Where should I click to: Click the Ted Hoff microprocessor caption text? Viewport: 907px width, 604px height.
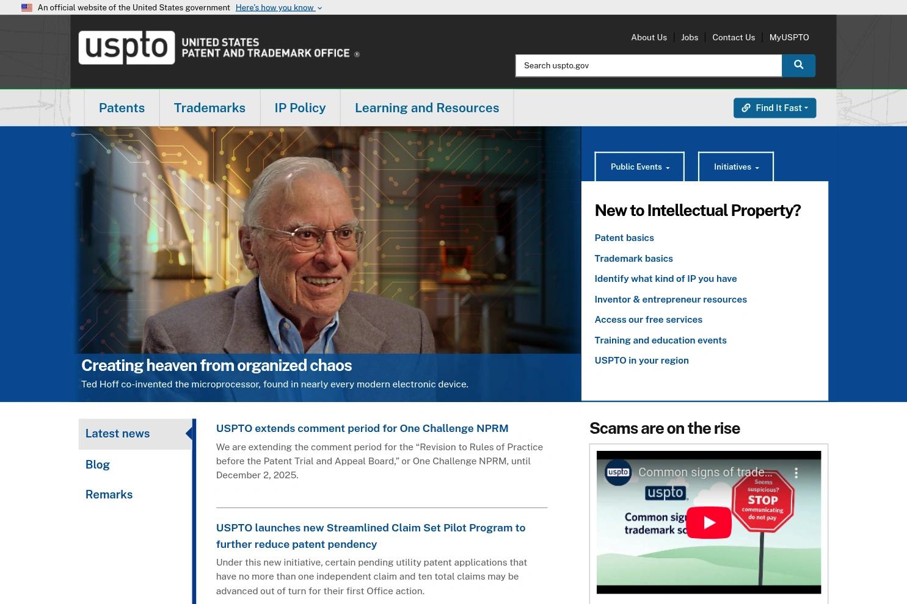tap(275, 384)
